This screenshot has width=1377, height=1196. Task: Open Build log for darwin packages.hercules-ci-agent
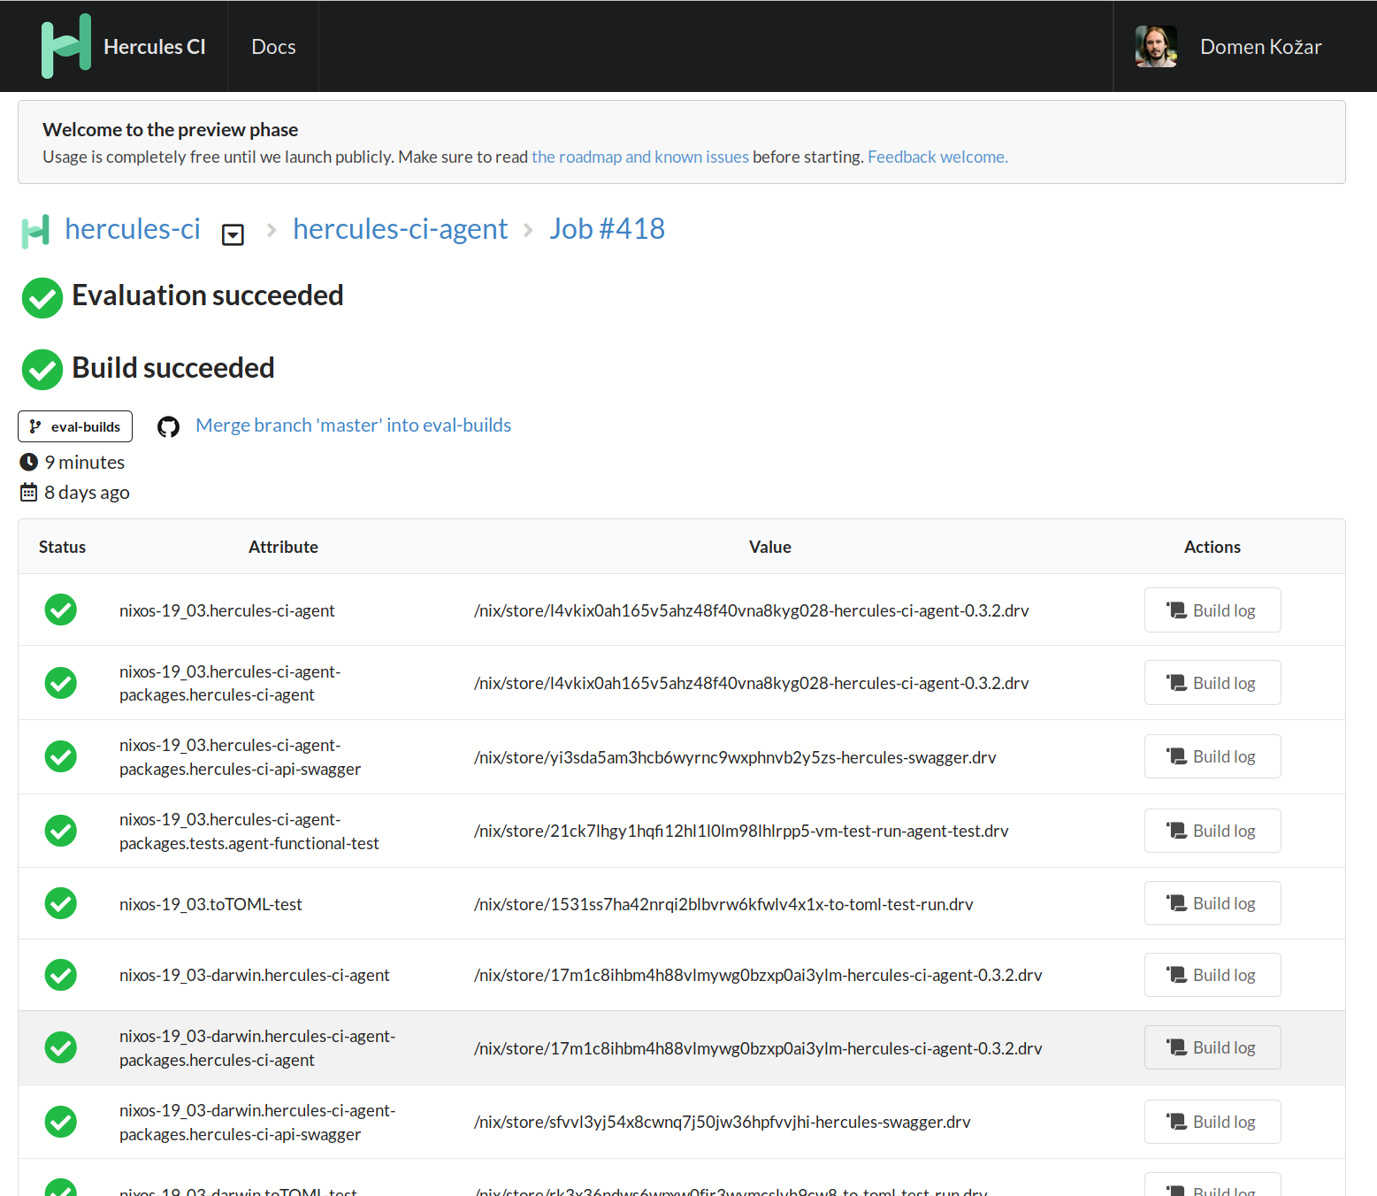pos(1213,1047)
